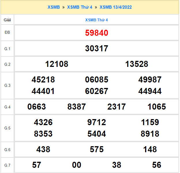Image resolution: width=180 pixels, height=173 pixels.
Task: Select the G.5 number 8918
Action: point(150,134)
